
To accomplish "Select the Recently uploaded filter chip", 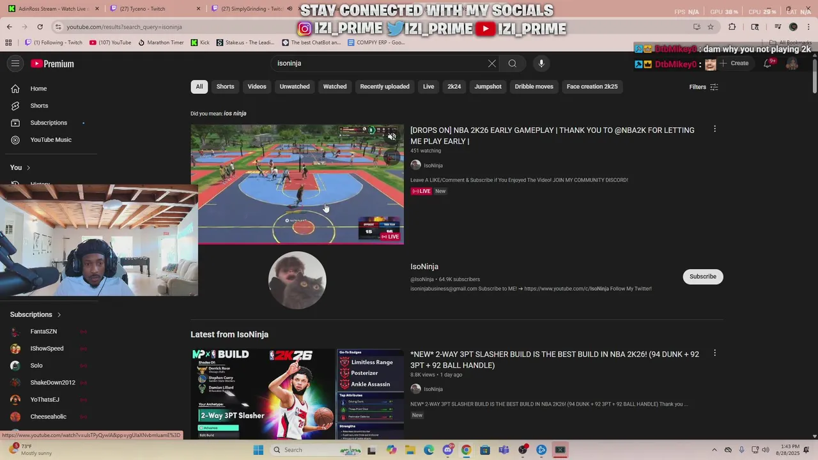I will [385, 86].
